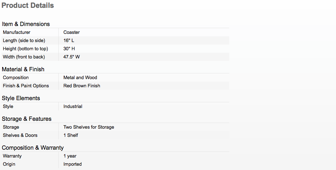Viewport: 336px width, 170px height.
Task: Select the 47.5" W width value
Action: coord(72,57)
